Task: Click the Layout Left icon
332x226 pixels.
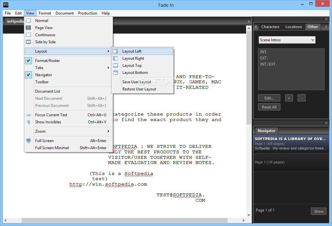Action: pyautogui.click(x=115, y=51)
